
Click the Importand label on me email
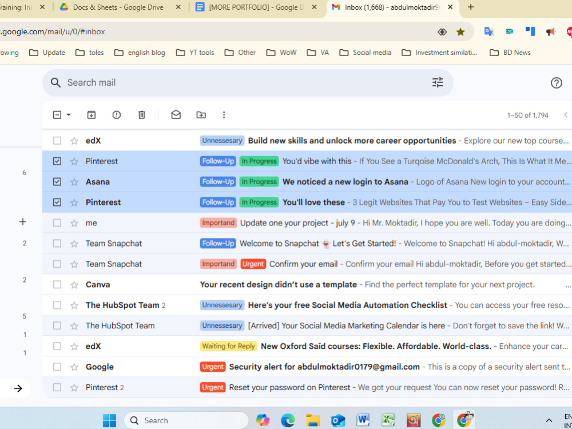point(218,223)
